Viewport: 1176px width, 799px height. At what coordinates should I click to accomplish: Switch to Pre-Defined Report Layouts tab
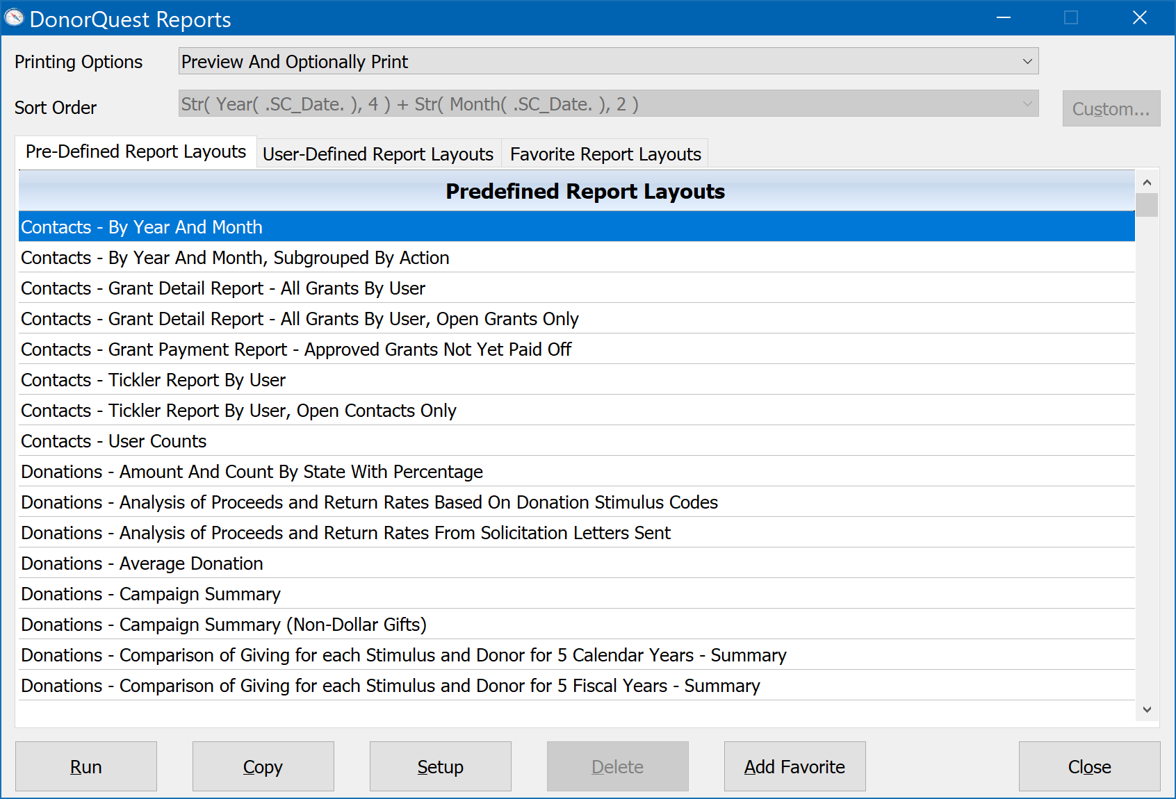point(136,151)
